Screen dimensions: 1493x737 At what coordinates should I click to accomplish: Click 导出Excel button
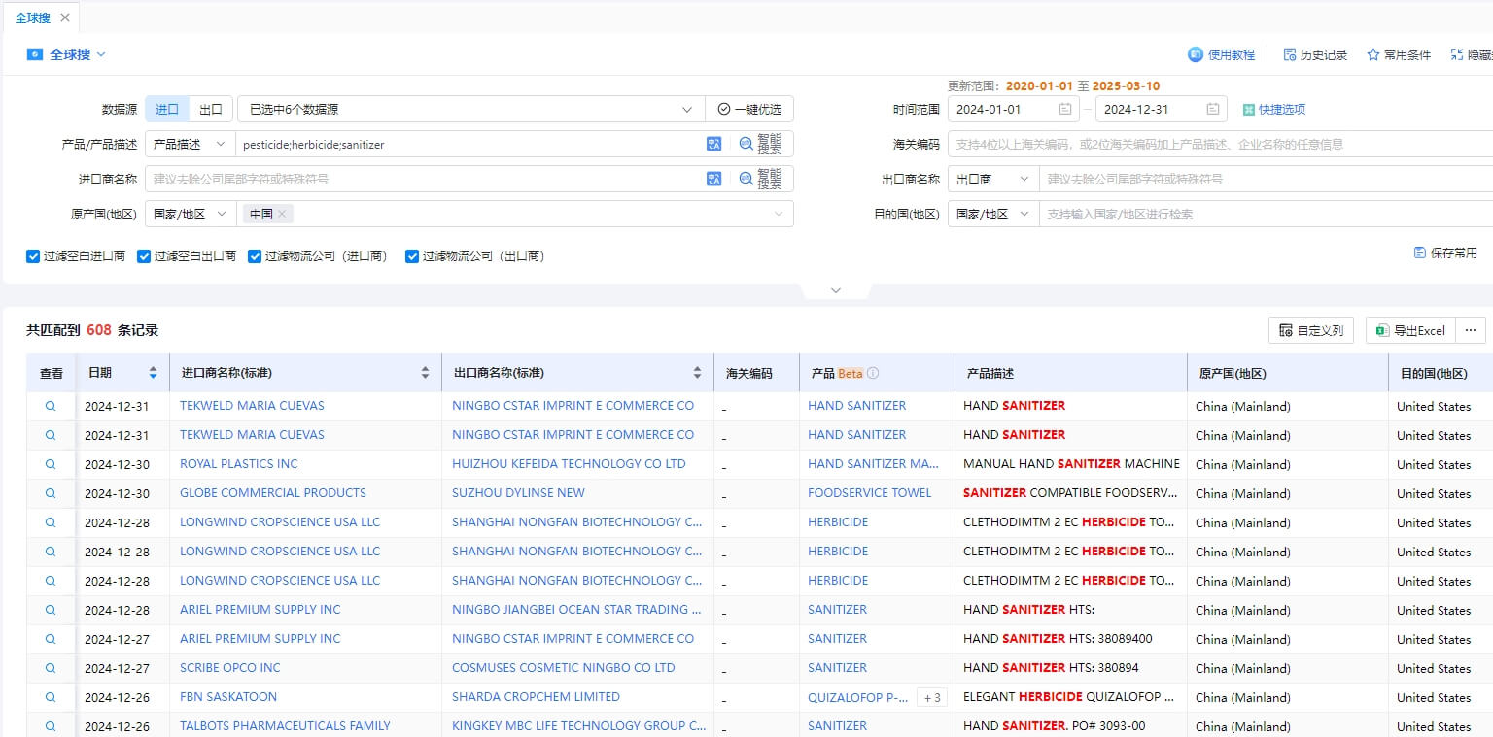[1410, 330]
